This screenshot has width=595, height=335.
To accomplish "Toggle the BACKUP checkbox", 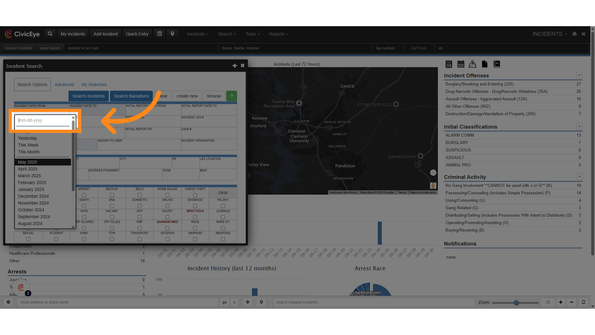I will 112,195.
